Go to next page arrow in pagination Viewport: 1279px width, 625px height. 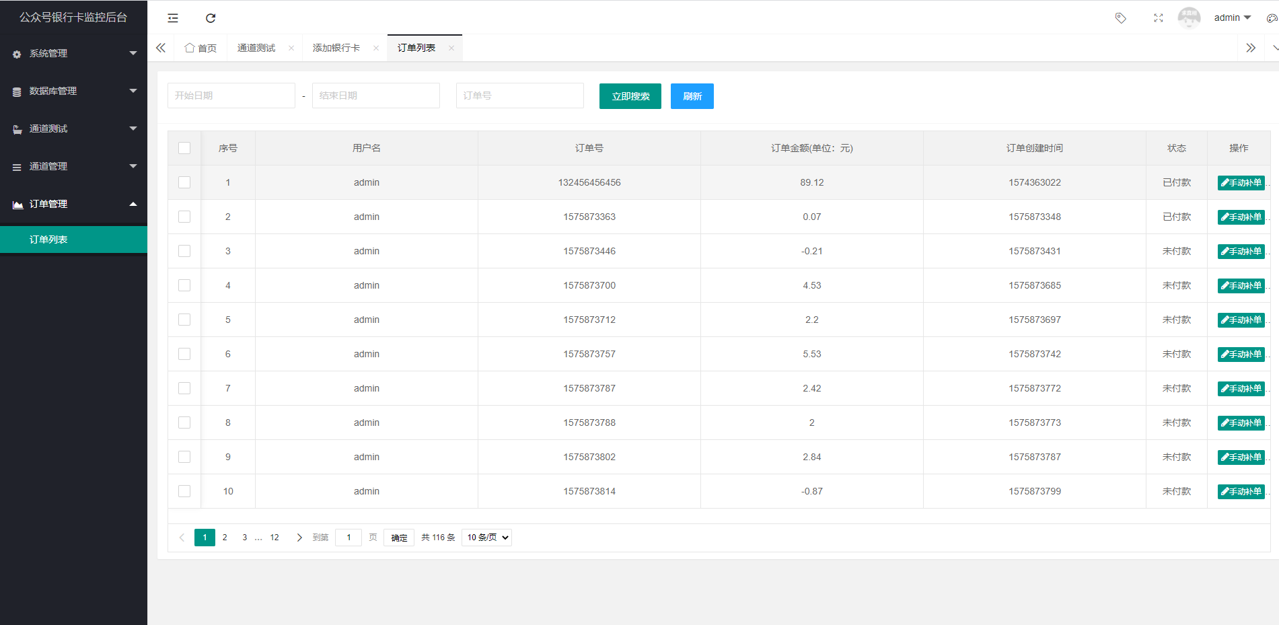[x=299, y=538]
